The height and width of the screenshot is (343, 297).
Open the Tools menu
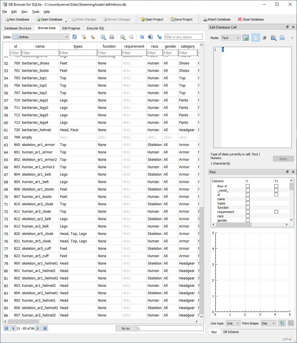coord(36,12)
